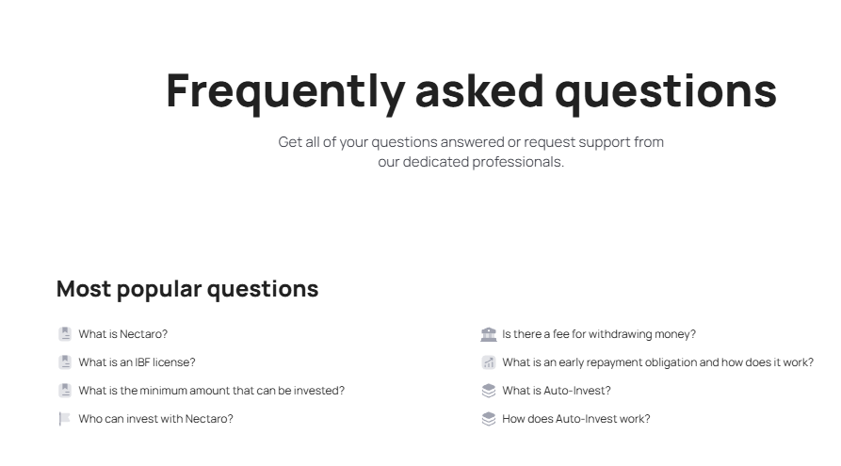Click the 'Frequently asked questions' main heading
Screen dimensions: 841x466
coord(471,91)
